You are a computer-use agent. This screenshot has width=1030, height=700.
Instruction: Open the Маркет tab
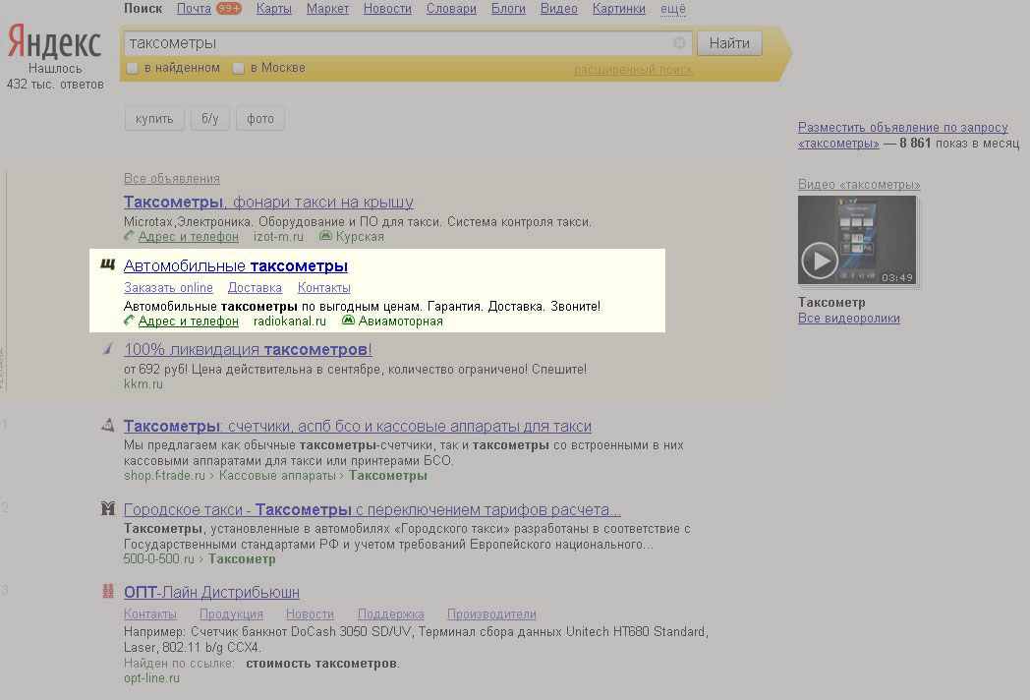pyautogui.click(x=328, y=9)
